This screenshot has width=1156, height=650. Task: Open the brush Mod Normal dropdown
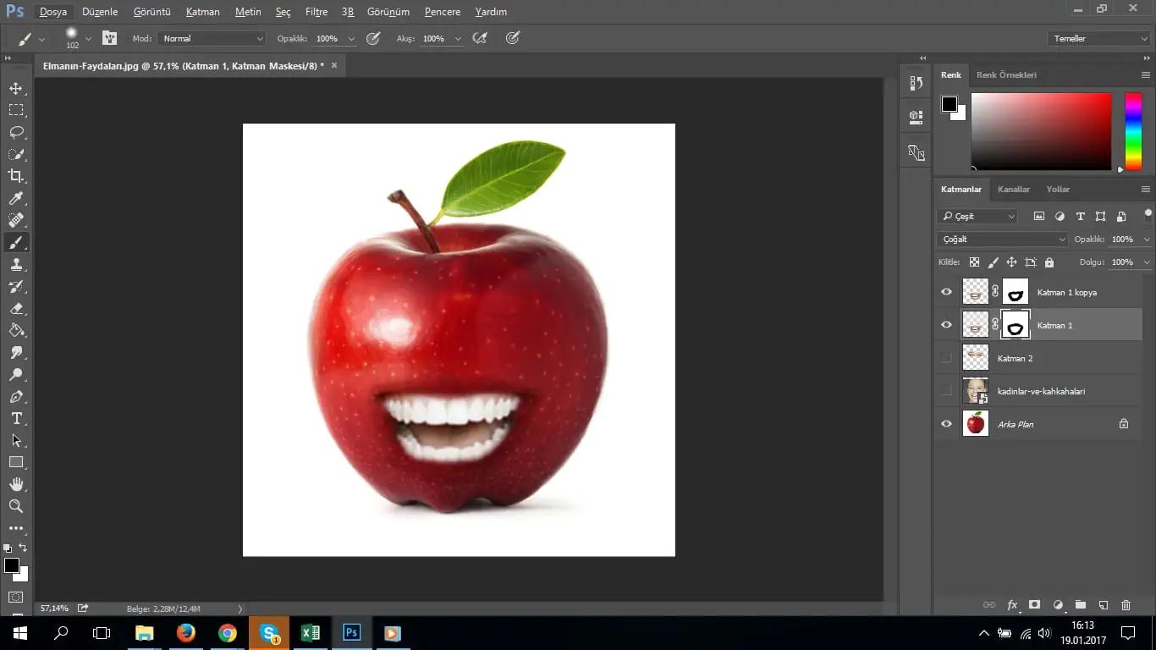pyautogui.click(x=212, y=39)
